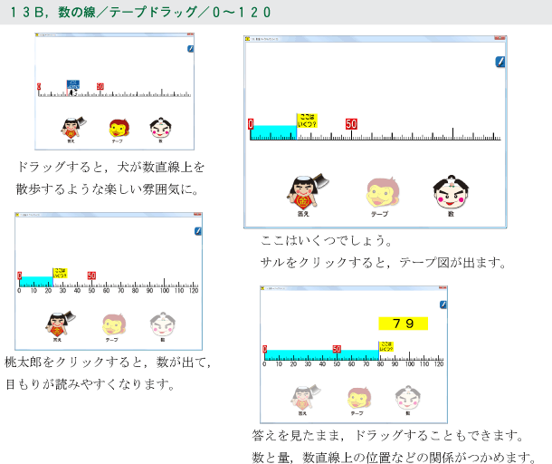This screenshot has width=552, height=464.
Task: Click the greyed Momotaro icon in bottom-left window
Action: (162, 324)
